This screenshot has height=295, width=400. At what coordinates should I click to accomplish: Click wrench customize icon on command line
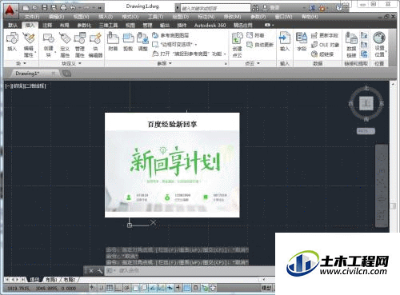click(x=100, y=271)
